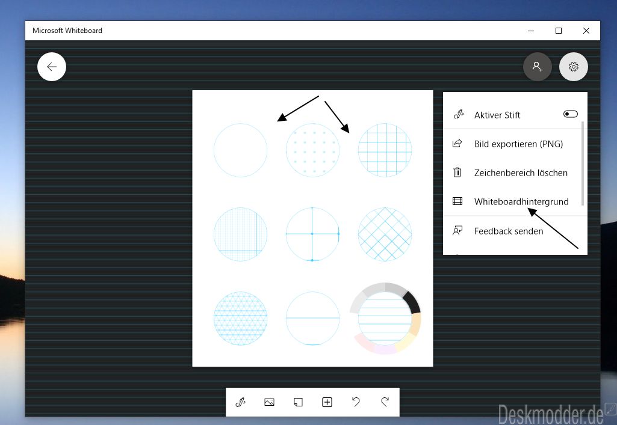
Task: Click the whiteboard background grid icon
Action: 457,201
